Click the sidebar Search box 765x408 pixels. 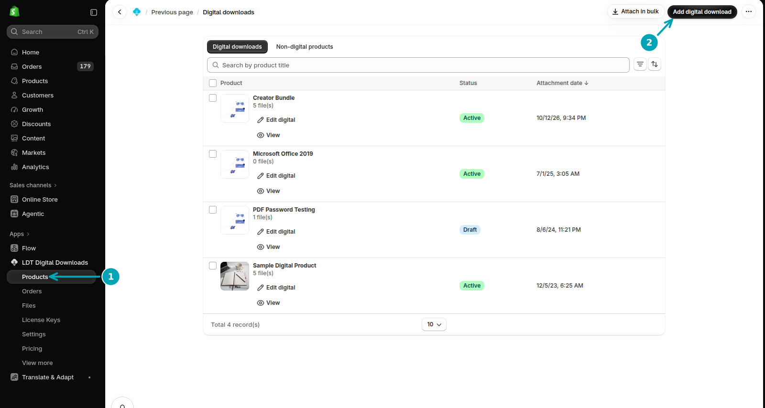click(x=53, y=32)
